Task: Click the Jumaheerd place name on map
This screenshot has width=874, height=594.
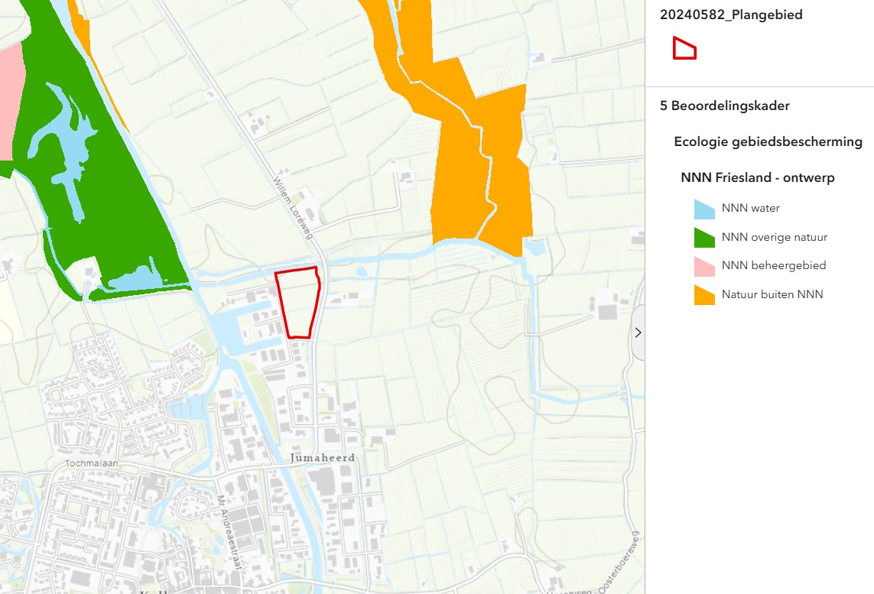Action: point(322,458)
